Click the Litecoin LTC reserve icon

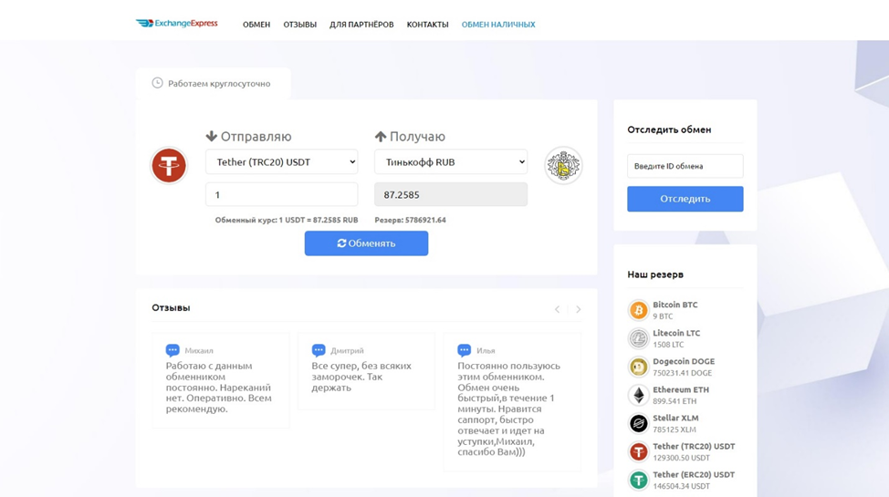pos(638,338)
